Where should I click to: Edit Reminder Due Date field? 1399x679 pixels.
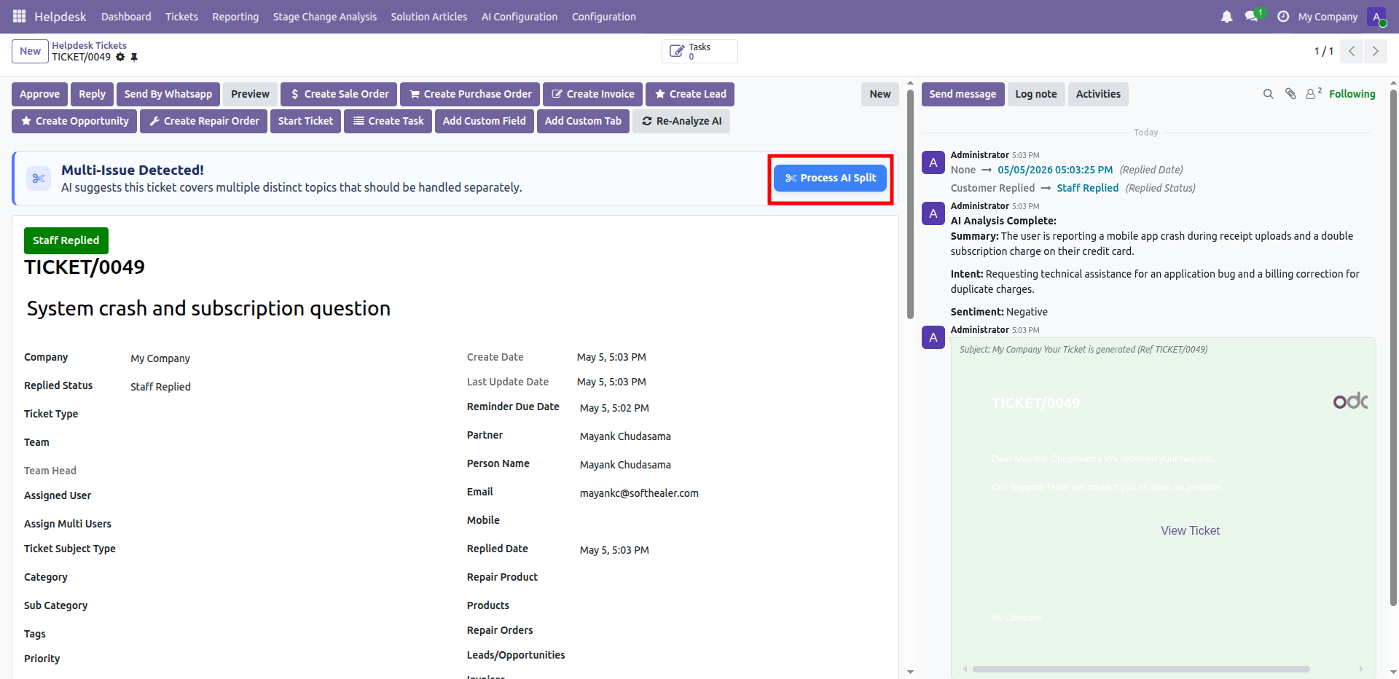point(733,408)
